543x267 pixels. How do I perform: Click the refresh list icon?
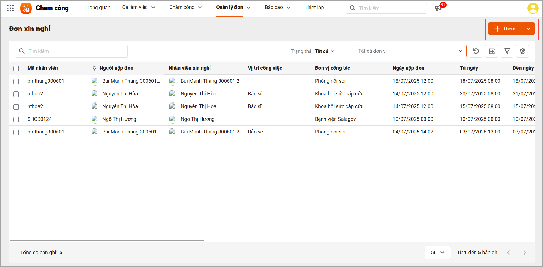point(476,51)
